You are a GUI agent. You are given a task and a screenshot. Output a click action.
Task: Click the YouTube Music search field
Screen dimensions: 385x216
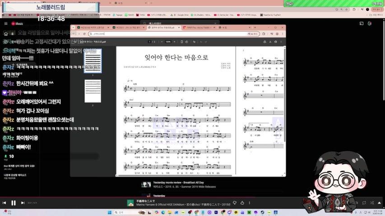[181, 23]
